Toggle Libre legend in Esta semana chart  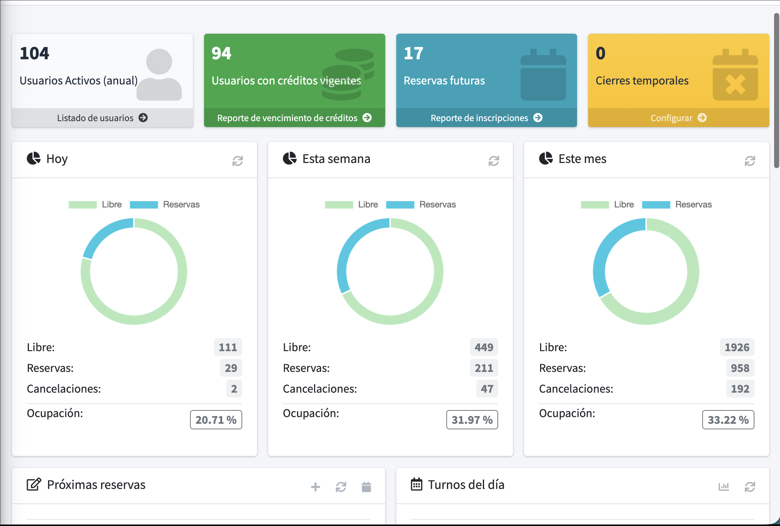click(x=351, y=204)
